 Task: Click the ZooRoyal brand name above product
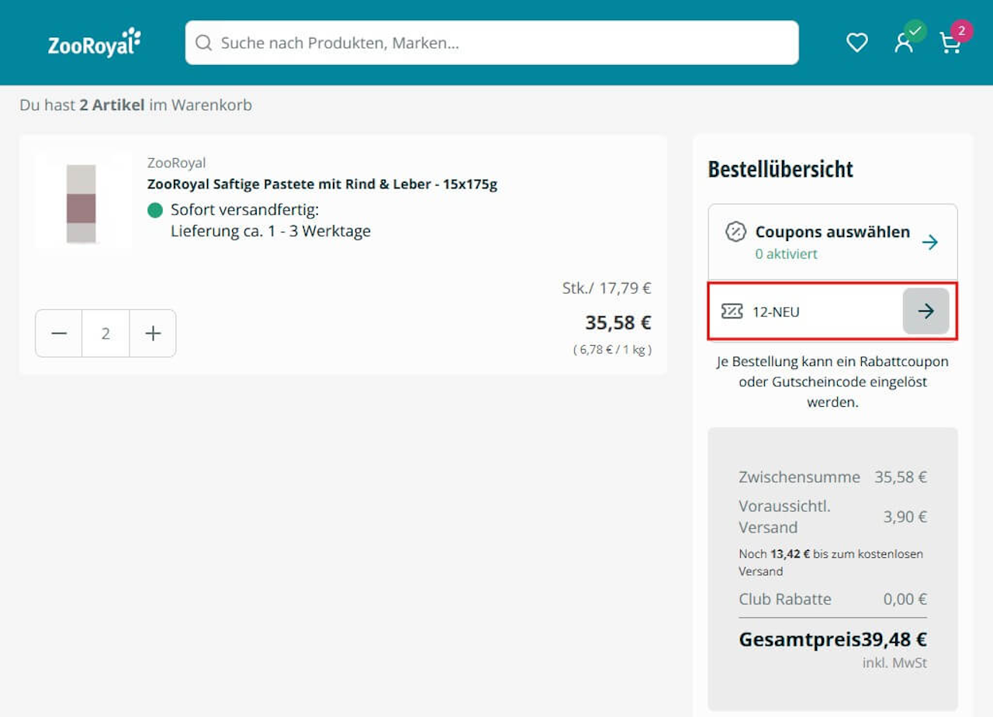(176, 163)
